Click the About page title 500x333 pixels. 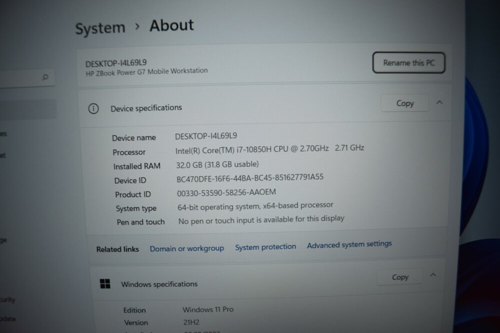coord(171,25)
